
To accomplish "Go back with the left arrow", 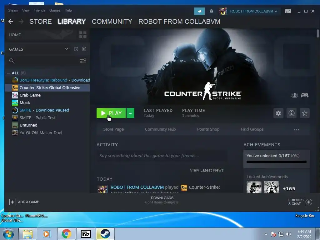I will [11, 22].
